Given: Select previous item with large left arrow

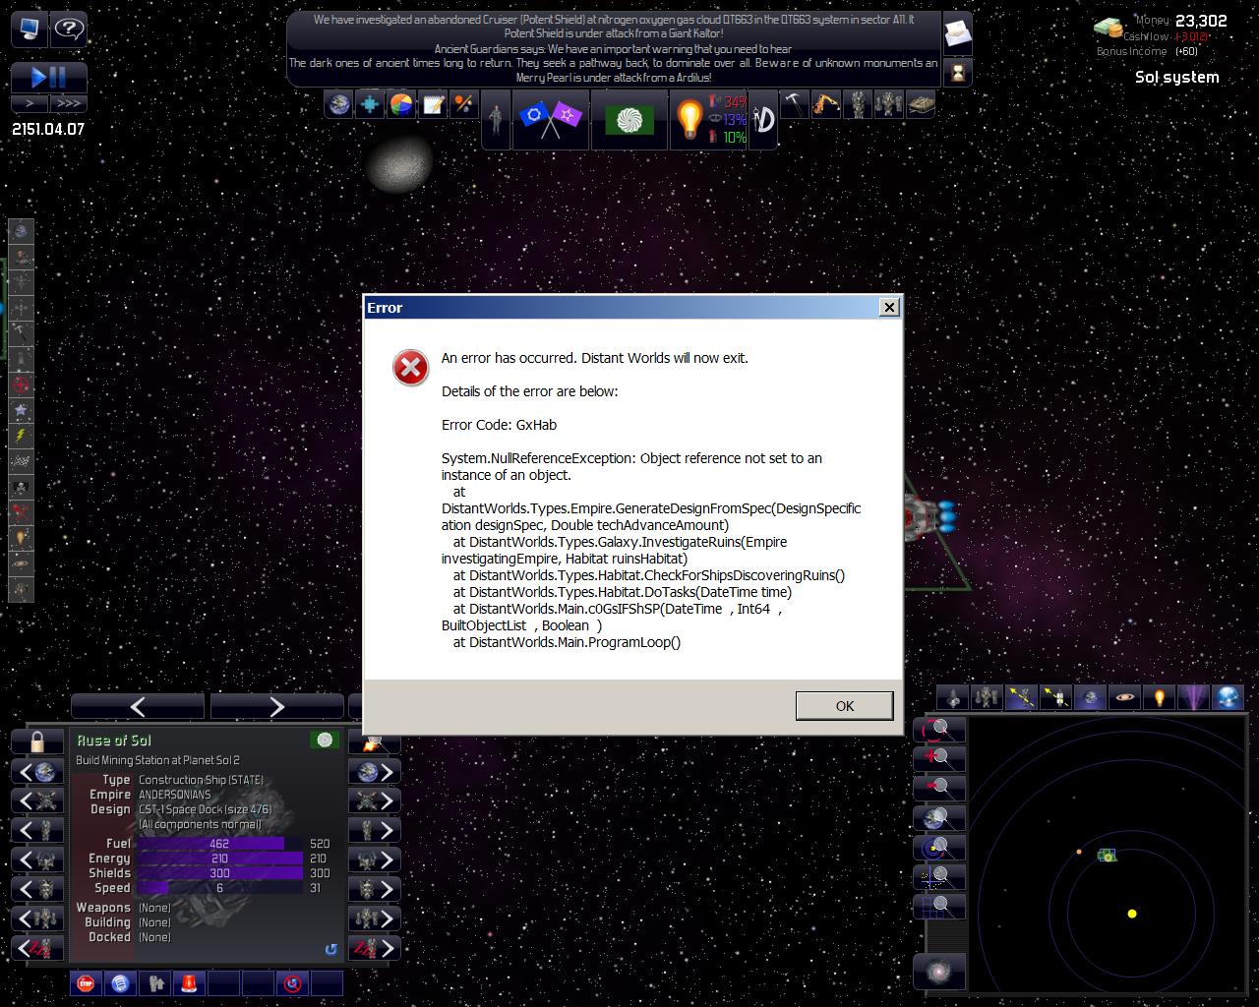Looking at the screenshot, I should click(x=138, y=706).
